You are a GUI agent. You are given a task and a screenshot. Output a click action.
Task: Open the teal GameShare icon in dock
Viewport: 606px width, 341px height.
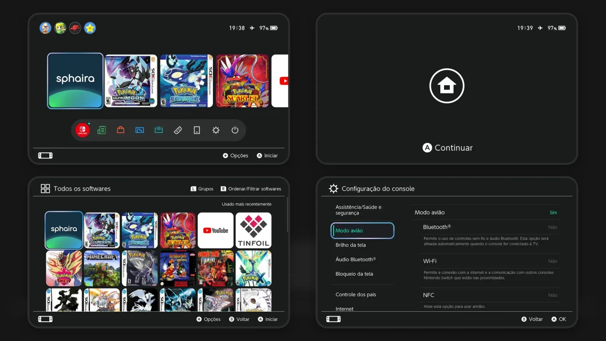[x=159, y=130]
